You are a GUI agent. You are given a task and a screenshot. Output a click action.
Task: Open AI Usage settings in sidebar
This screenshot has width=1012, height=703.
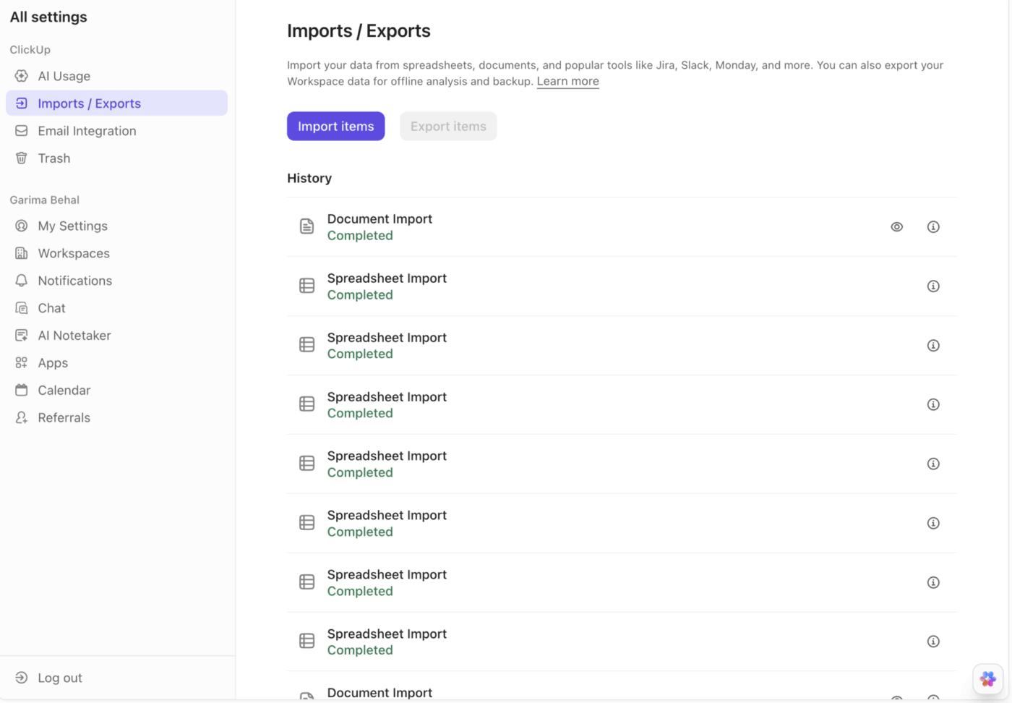(64, 76)
